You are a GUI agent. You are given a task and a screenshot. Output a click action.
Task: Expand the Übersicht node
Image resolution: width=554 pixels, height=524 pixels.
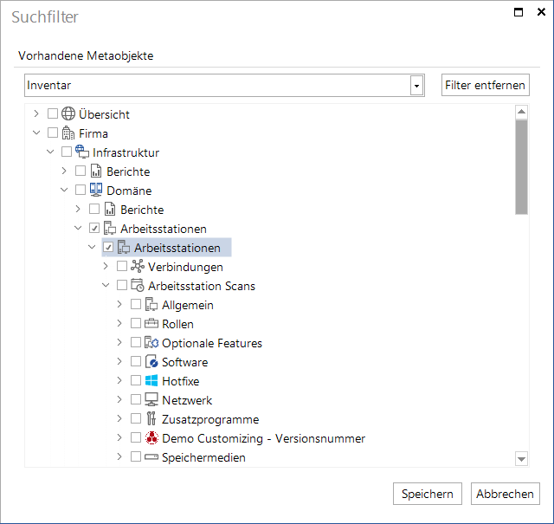tap(36, 113)
